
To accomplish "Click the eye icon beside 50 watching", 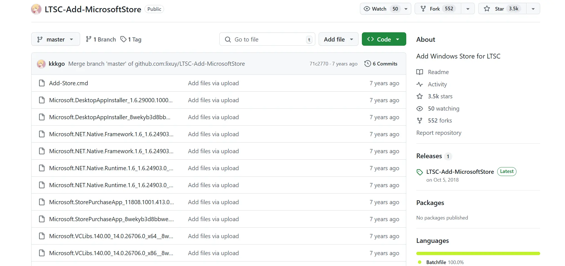I will coord(420,108).
